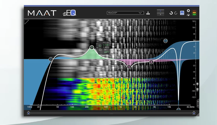Click the 1.60 Q value
The height and width of the screenshot is (125, 217).
[106, 47]
